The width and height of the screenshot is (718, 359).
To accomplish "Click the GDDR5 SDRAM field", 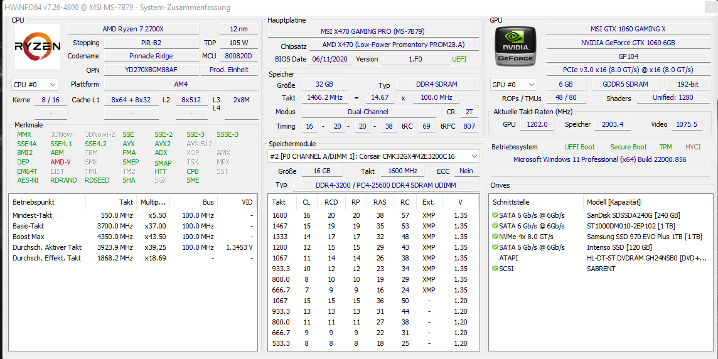I will click(x=626, y=84).
